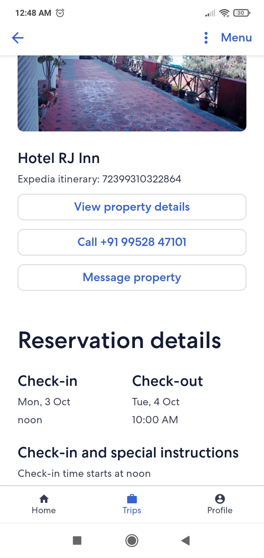Viewport: 264px width, 558px height.
Task: Call the property at +91 99528 47101
Action: pos(132,242)
